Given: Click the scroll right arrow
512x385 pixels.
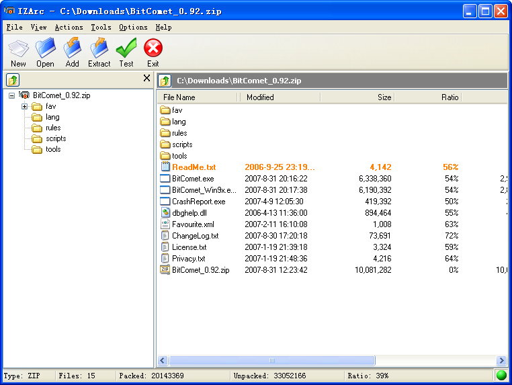Looking at the screenshot, I should pyautogui.click(x=501, y=360).
